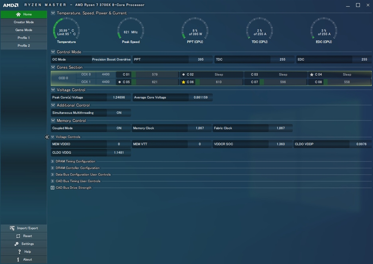The width and height of the screenshot is (373, 264).
Task: Click the C 01 core speed bar
Action: pyautogui.click(x=154, y=74)
